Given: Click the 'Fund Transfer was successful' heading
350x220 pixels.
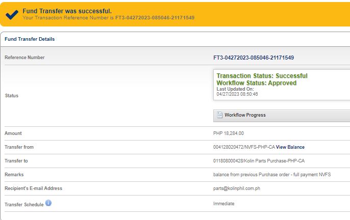Looking at the screenshot, I should point(67,11).
